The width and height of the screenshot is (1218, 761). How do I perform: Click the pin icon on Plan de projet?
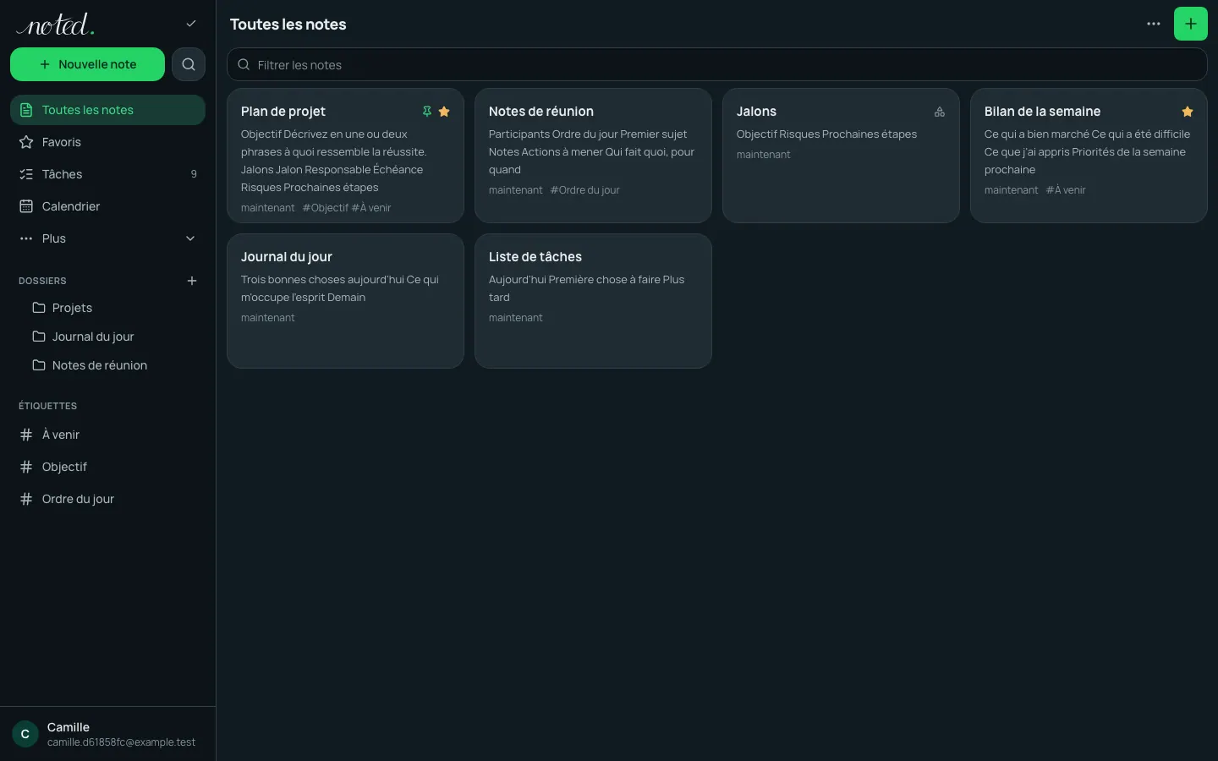click(x=427, y=112)
